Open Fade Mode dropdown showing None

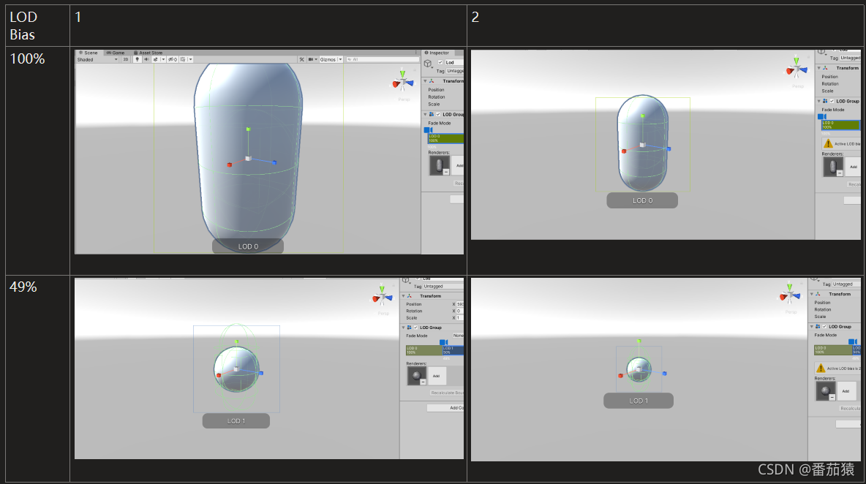458,336
